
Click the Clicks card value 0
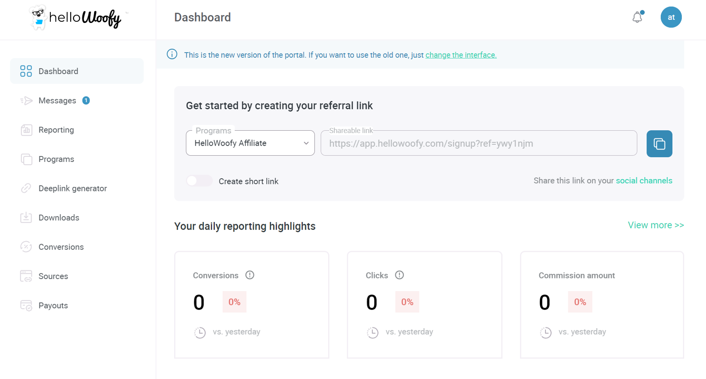point(372,303)
